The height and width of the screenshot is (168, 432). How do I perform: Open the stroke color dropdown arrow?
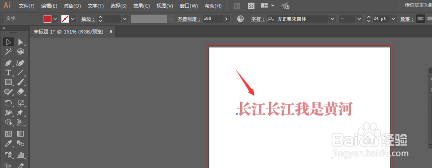[x=73, y=19]
